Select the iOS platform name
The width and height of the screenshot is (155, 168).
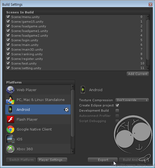pos(19,139)
